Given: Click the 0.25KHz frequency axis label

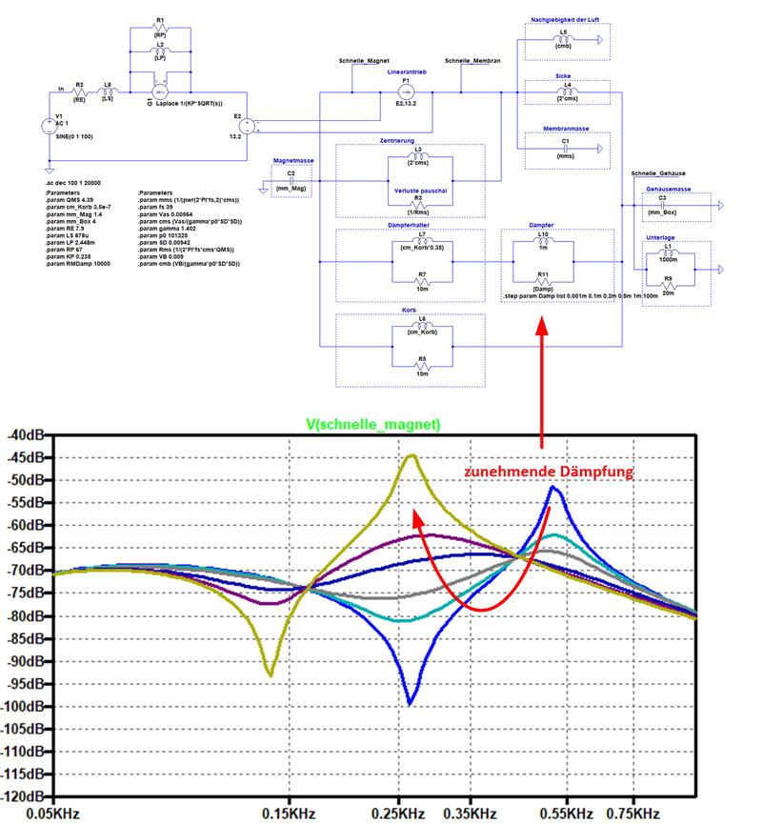Looking at the screenshot, I should click(x=398, y=814).
